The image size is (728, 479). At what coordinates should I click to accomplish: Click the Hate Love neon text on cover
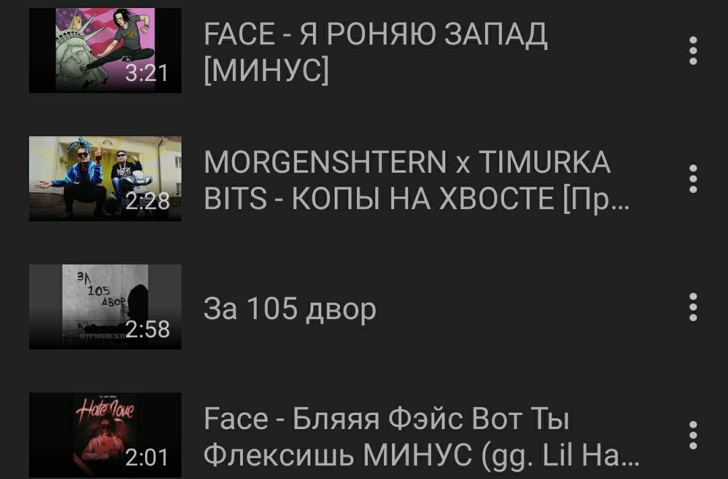pos(105,410)
